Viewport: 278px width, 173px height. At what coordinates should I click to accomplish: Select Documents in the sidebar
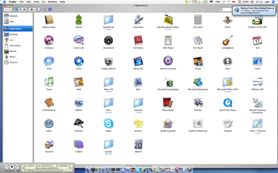point(18,46)
